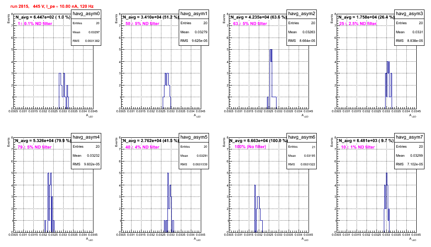Click the blue histogram curve in havg_asym2

(272, 79)
